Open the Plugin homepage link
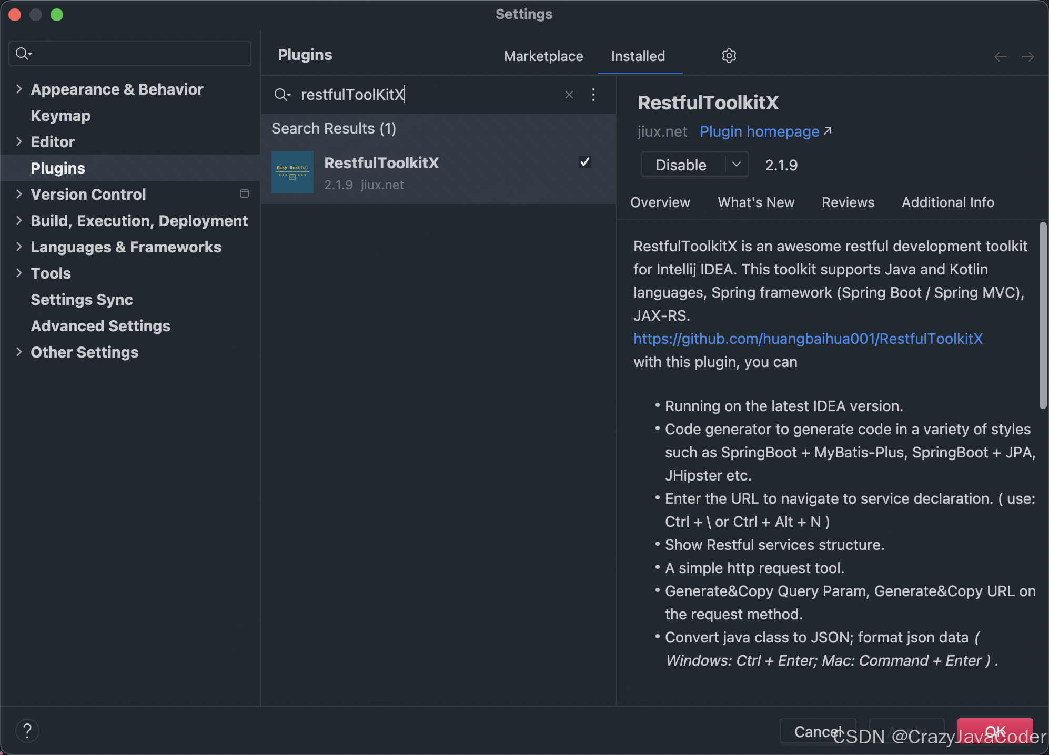 click(x=759, y=131)
